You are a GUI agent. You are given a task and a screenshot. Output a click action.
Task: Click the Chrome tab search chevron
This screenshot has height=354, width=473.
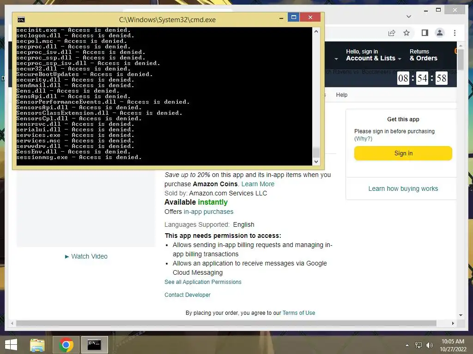409,16
